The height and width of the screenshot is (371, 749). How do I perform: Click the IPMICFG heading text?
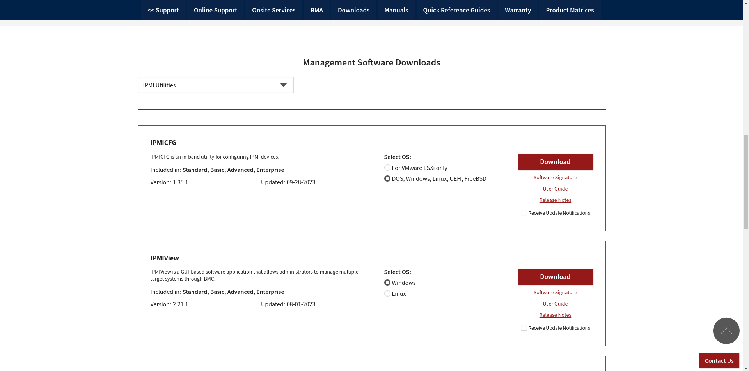pyautogui.click(x=163, y=143)
